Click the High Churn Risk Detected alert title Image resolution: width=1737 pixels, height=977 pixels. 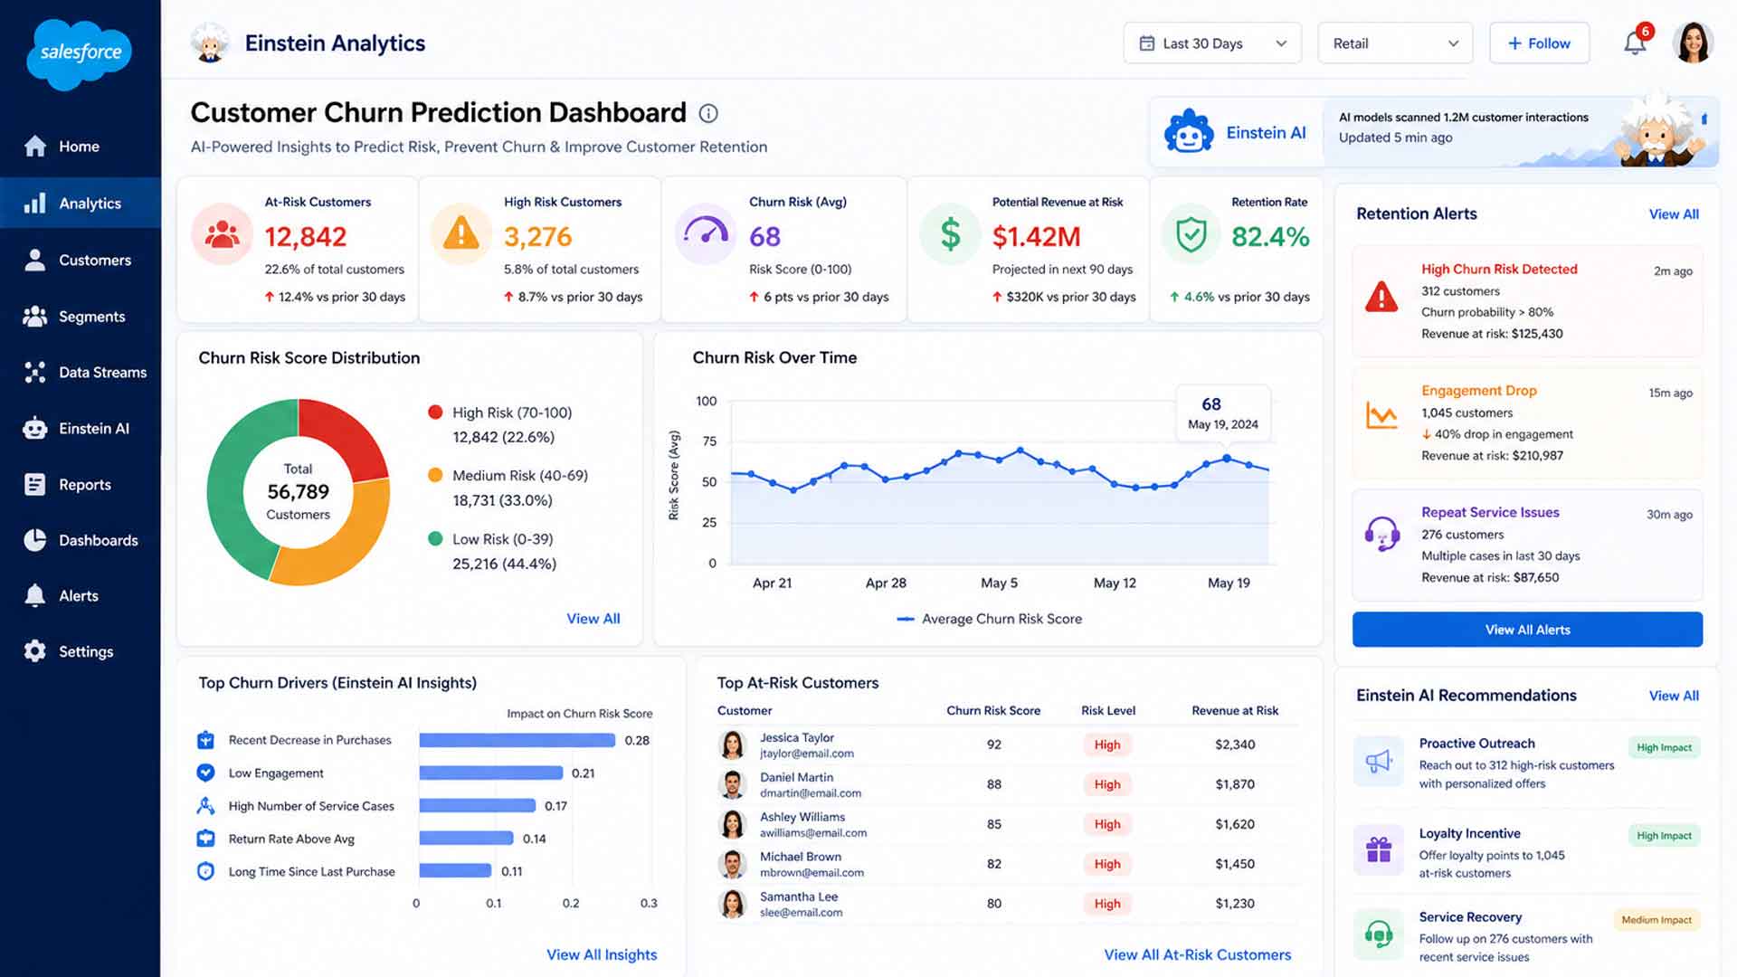1499,270
